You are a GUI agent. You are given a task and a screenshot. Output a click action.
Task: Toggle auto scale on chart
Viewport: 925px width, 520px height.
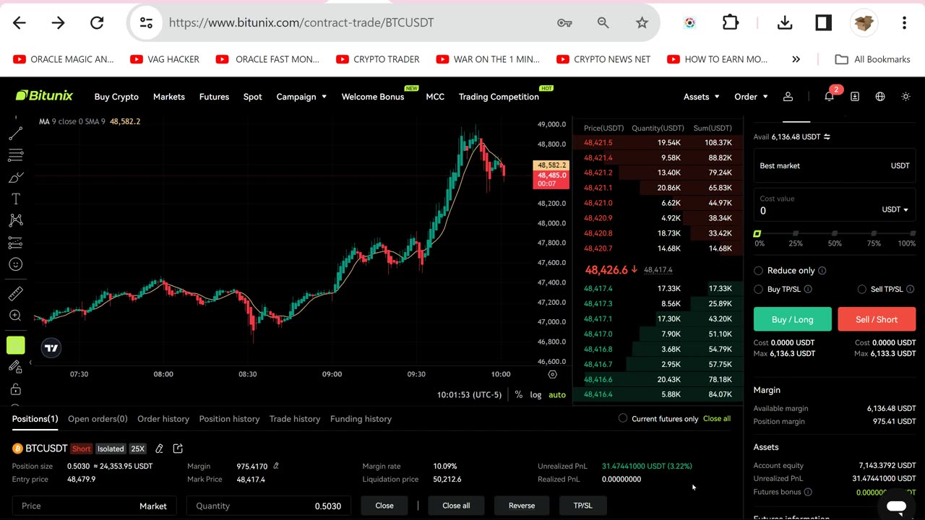pyautogui.click(x=557, y=394)
